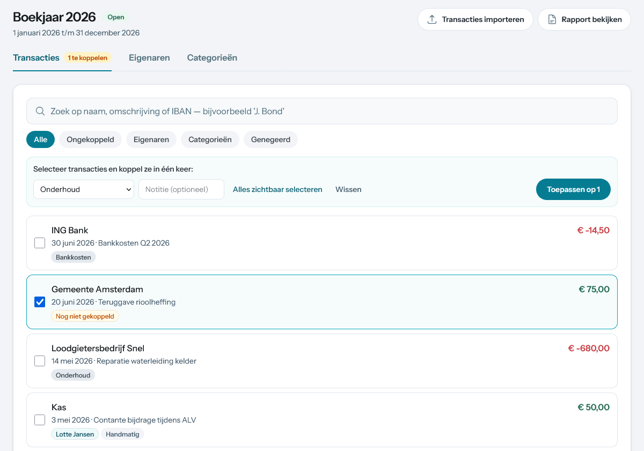This screenshot has width=644, height=451.
Task: Click the document icon in Rapport bekijken
Action: [x=552, y=19]
